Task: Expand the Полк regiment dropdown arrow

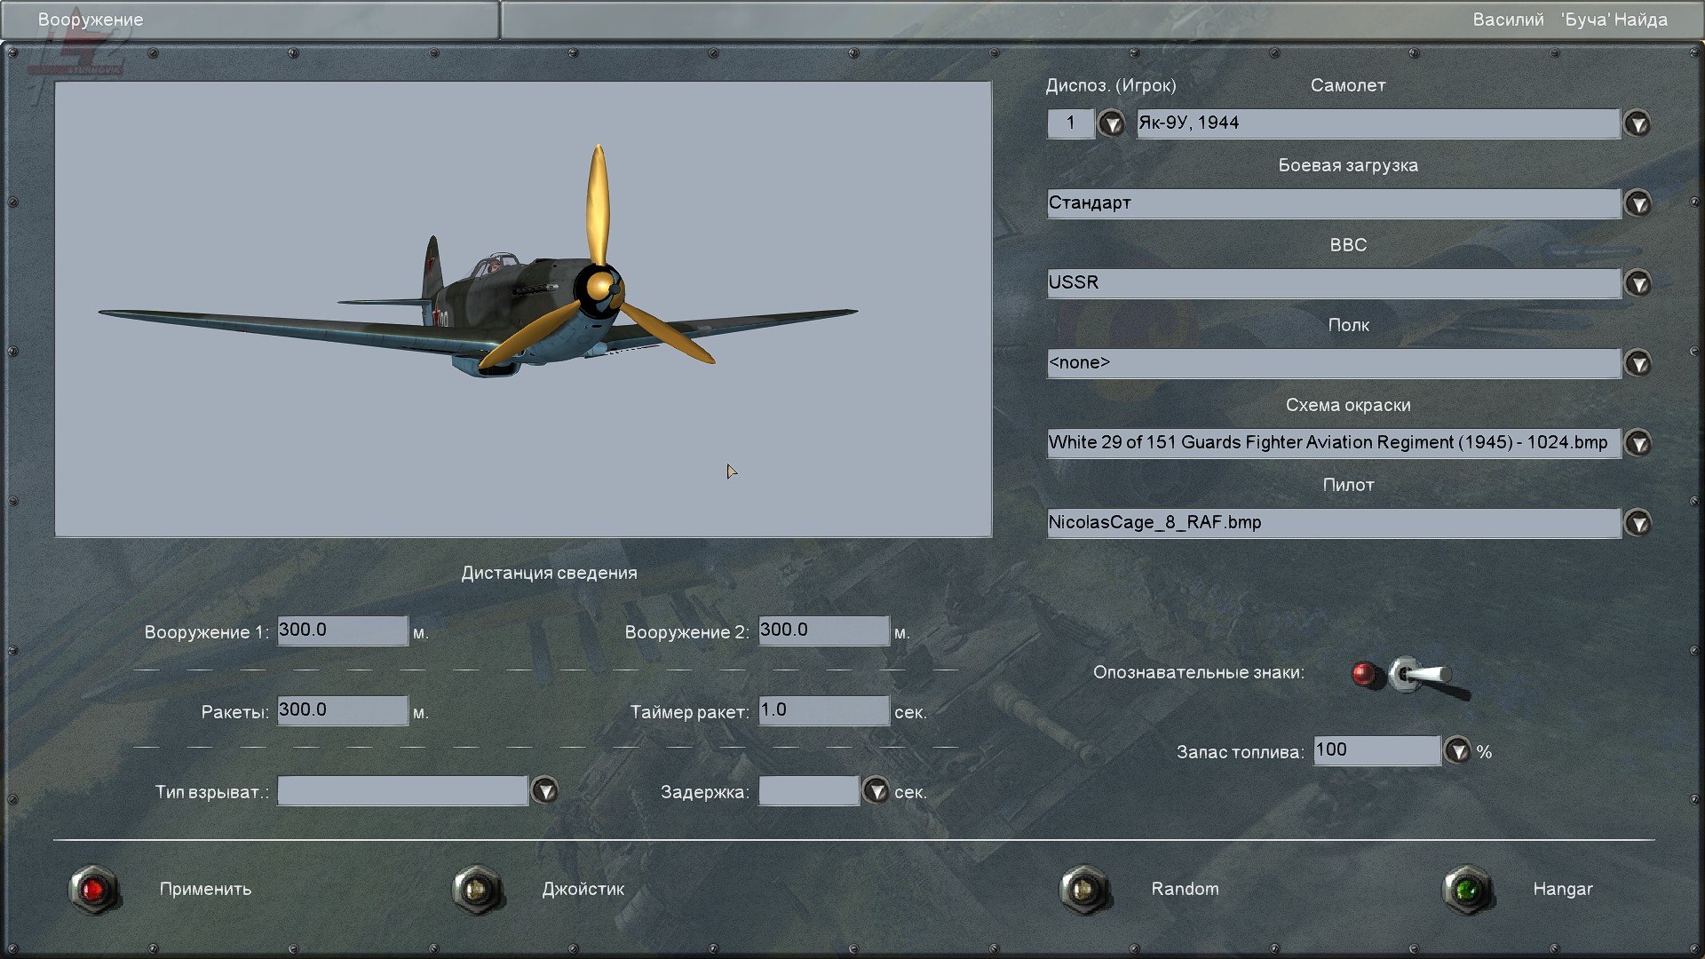Action: 1638,363
